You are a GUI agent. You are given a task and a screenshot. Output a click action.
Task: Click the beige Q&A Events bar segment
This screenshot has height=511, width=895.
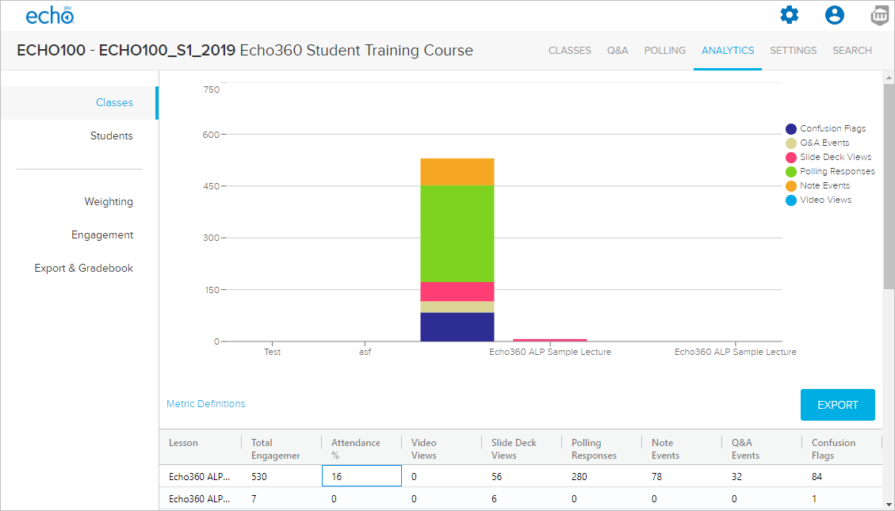(x=457, y=307)
